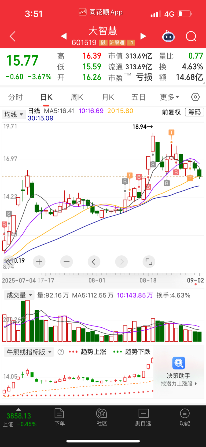Go to next stock with right triangle

coord(144,36)
